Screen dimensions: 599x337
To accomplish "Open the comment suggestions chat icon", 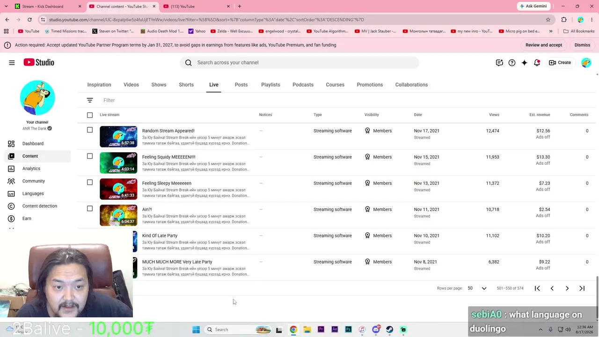I will (499, 63).
